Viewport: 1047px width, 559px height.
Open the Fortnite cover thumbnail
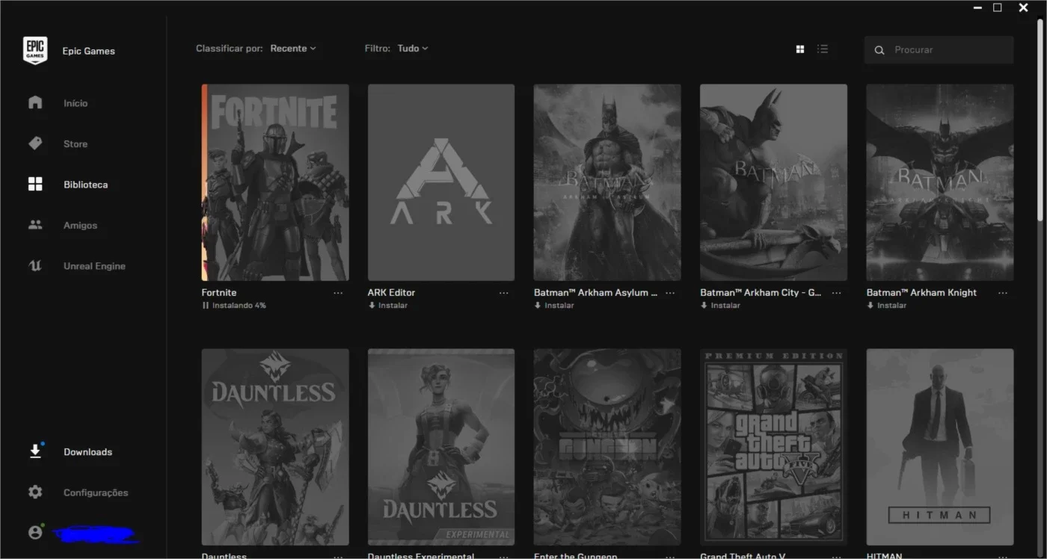(x=275, y=182)
